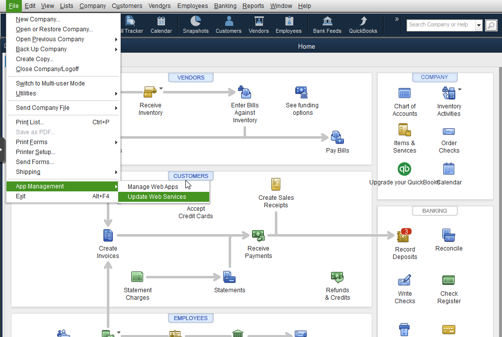The image size is (502, 337).
Task: Open Items & Services icon
Action: pyautogui.click(x=405, y=130)
